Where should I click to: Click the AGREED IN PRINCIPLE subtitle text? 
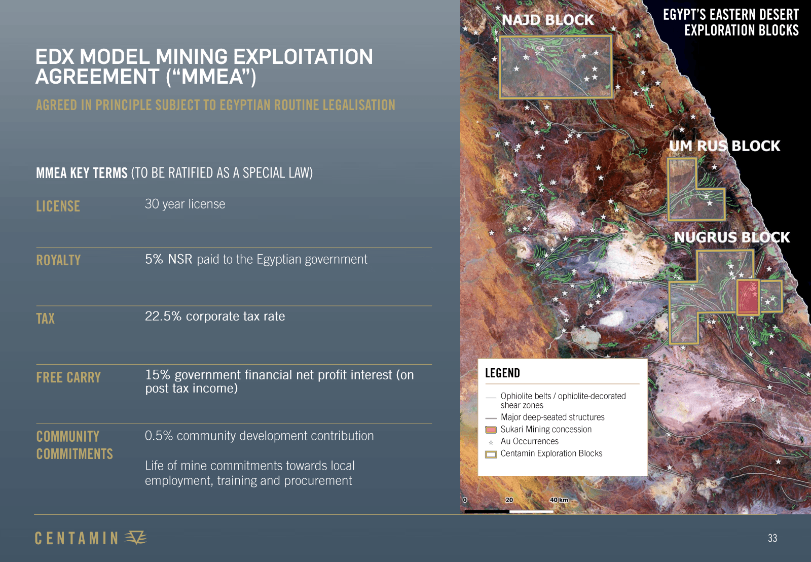(215, 105)
